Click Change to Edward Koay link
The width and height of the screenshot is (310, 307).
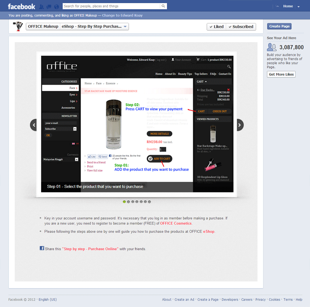(122, 15)
